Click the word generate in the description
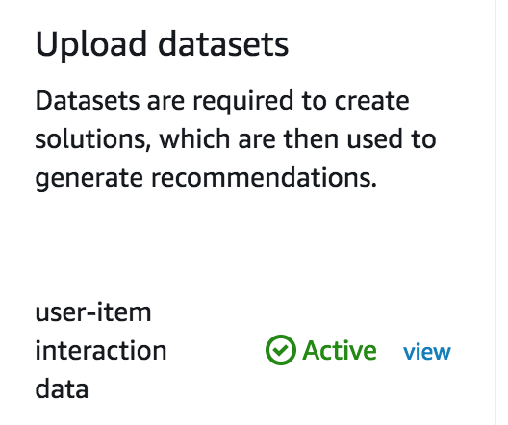 coord(89,179)
